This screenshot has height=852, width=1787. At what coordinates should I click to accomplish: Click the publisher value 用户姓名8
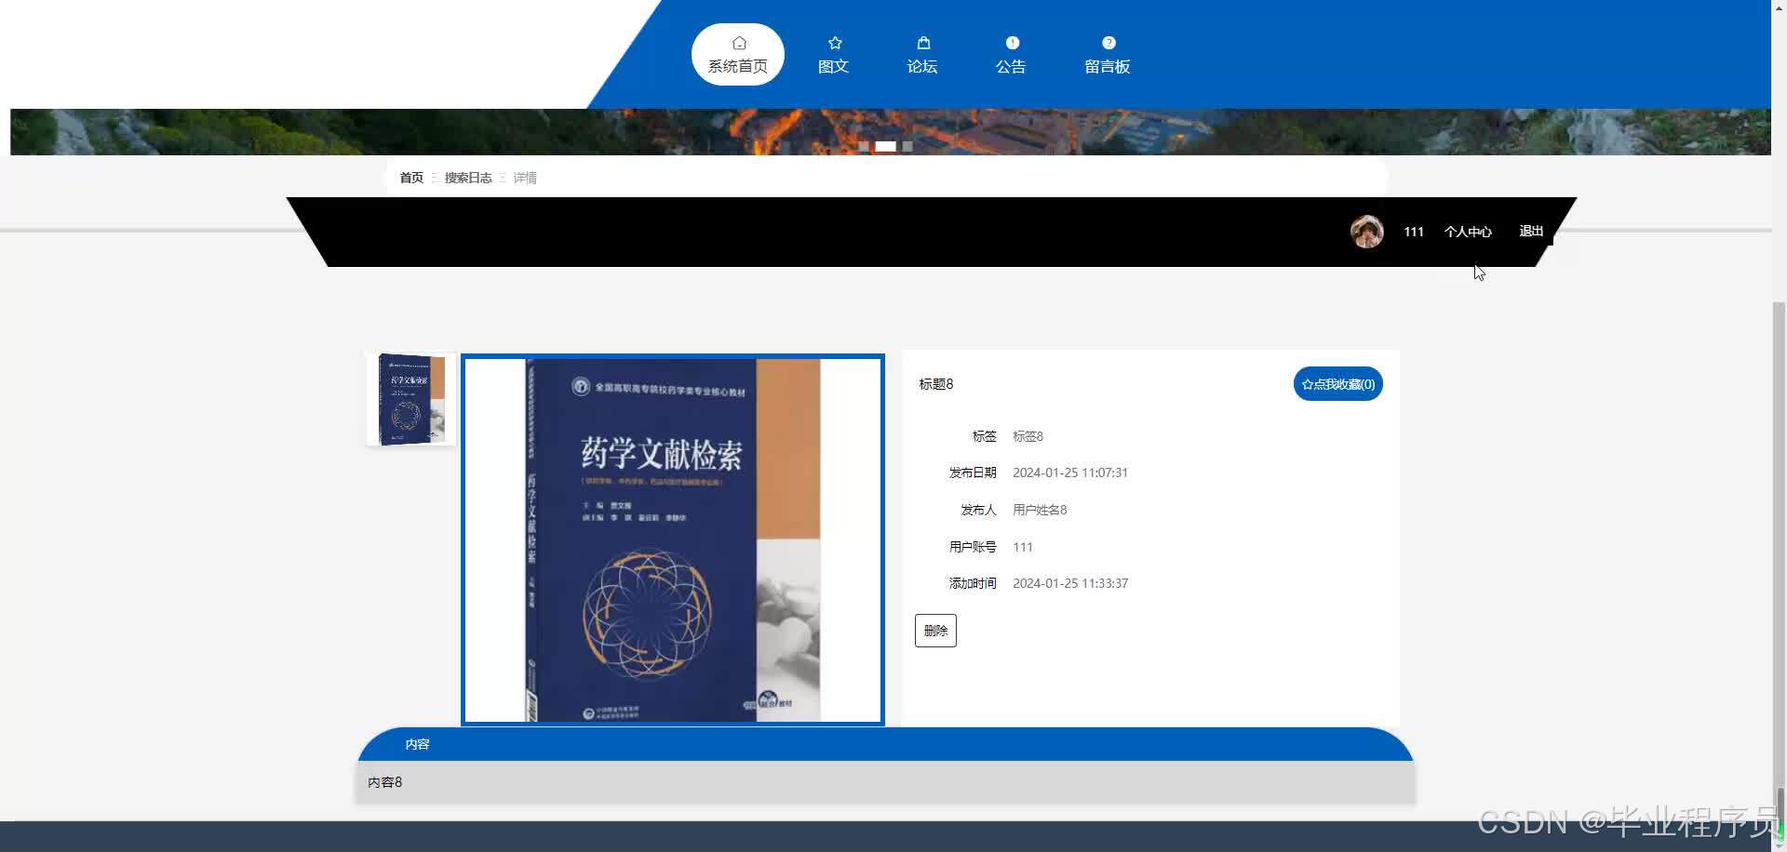pyautogui.click(x=1040, y=510)
